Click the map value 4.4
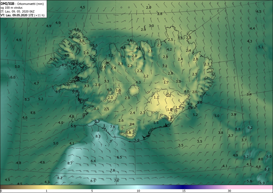The height and width of the screenshot is (193, 273). point(252,29)
